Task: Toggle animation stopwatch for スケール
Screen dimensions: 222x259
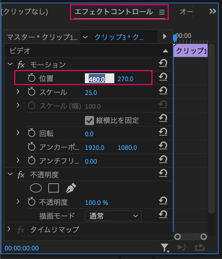Action: click(32, 91)
